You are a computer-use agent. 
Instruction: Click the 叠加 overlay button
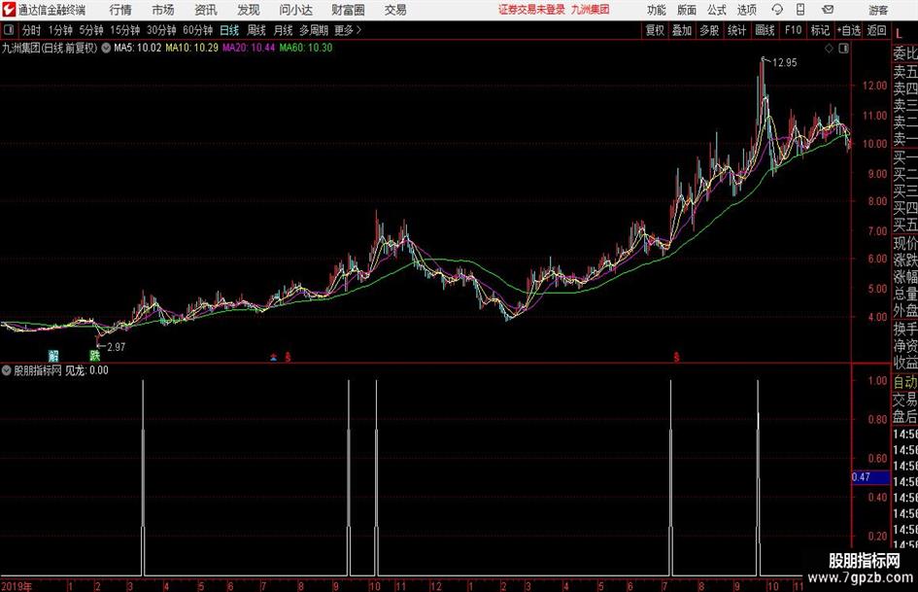point(682,30)
